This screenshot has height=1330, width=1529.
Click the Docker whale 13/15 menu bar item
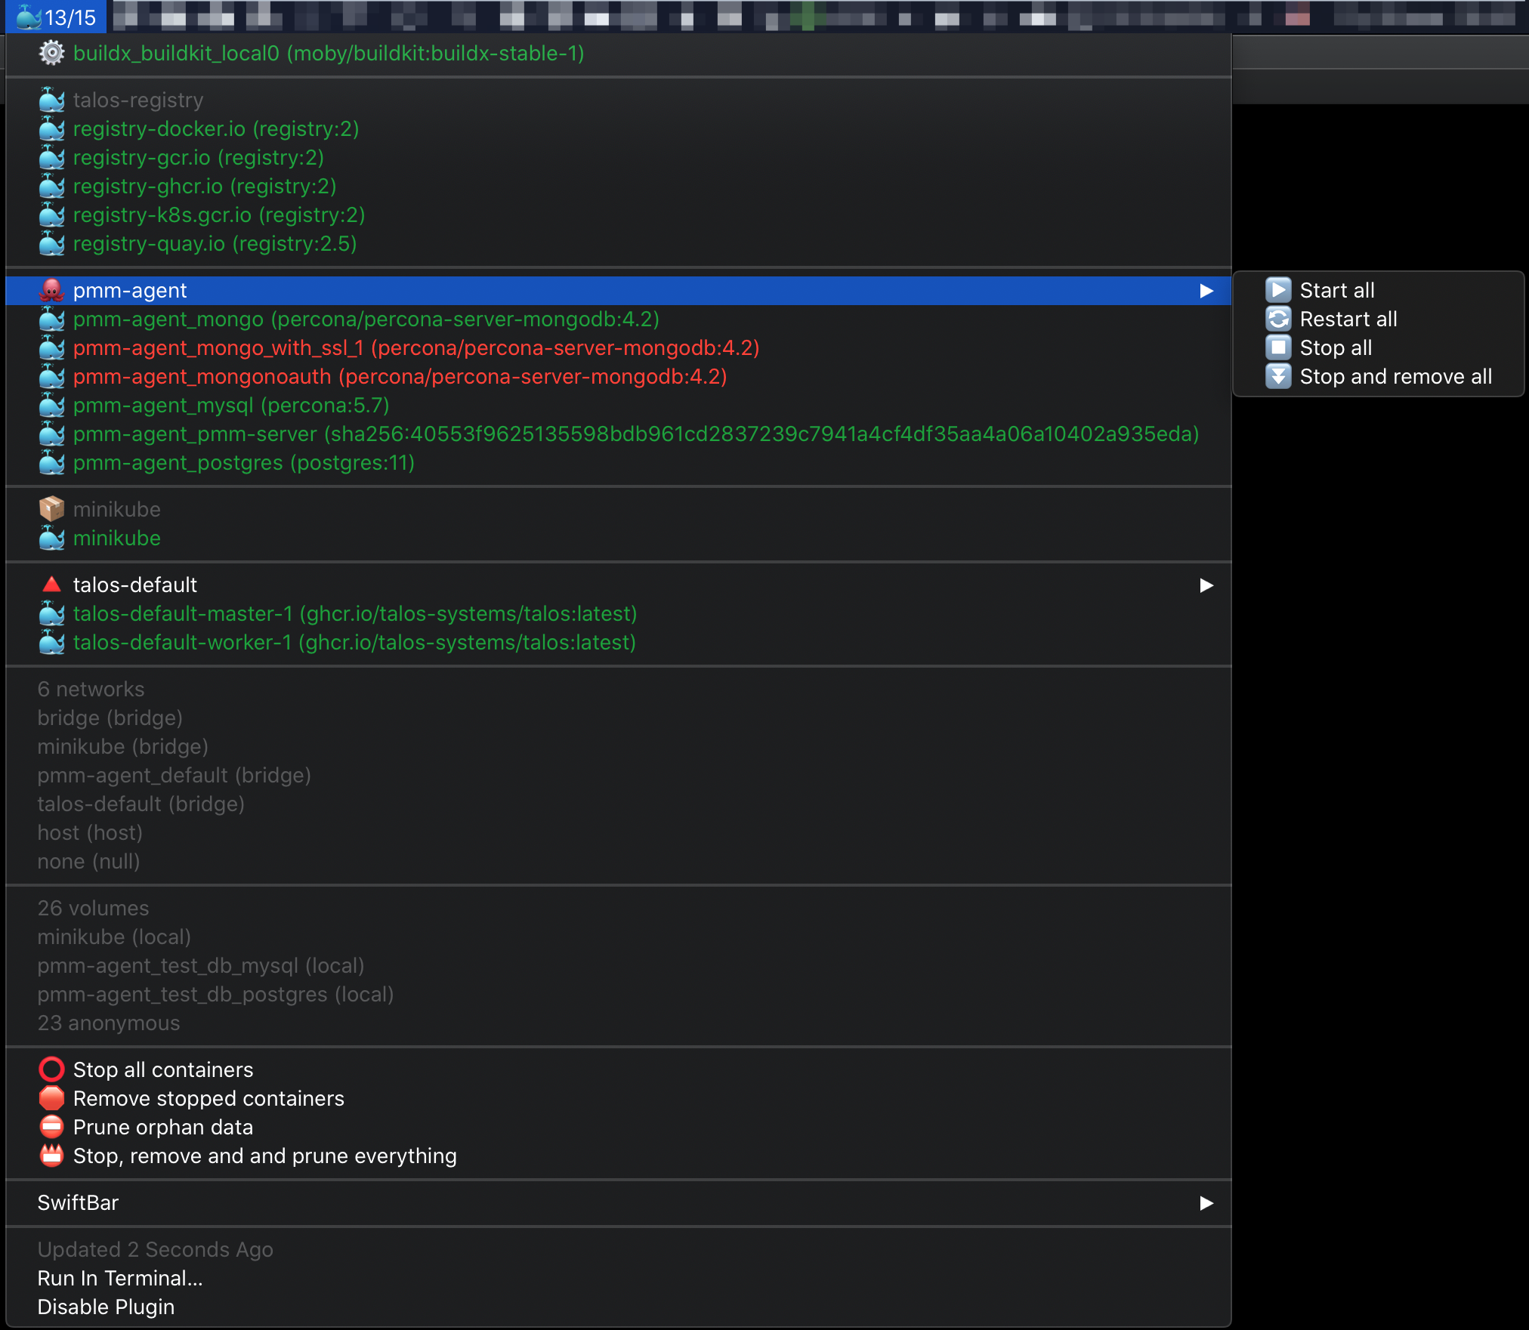pos(57,17)
